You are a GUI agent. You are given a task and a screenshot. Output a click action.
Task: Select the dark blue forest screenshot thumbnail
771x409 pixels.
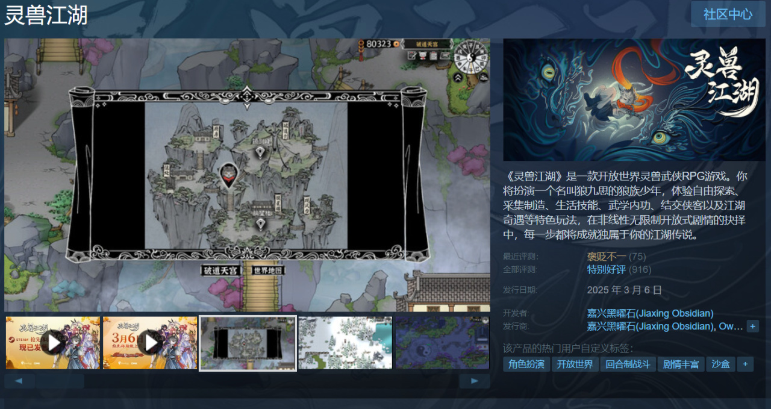pyautogui.click(x=442, y=343)
